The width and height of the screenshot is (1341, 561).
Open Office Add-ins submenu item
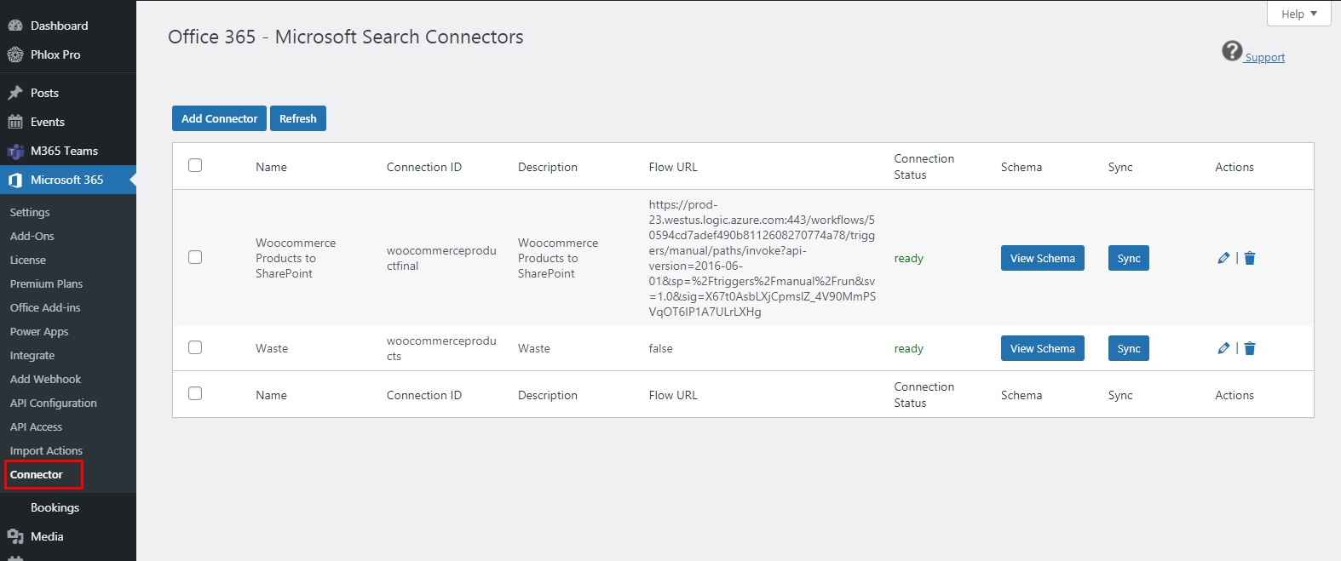[45, 308]
